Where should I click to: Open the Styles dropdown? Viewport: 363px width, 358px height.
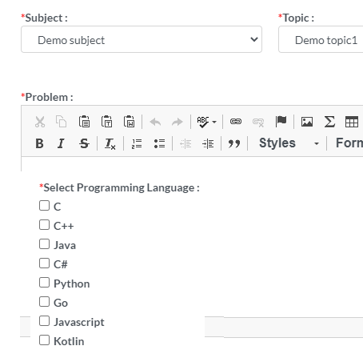pos(289,143)
